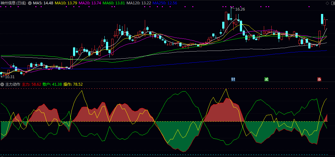Select the MA5 moving average label

coord(43,3)
